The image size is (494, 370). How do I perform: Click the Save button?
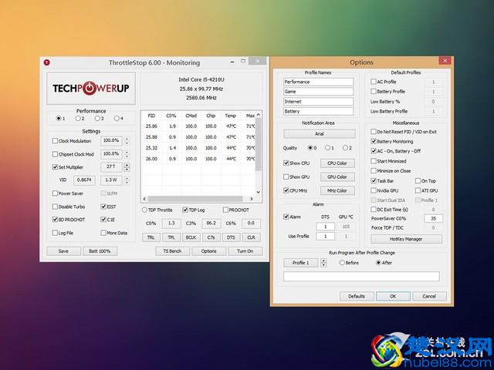click(x=63, y=251)
